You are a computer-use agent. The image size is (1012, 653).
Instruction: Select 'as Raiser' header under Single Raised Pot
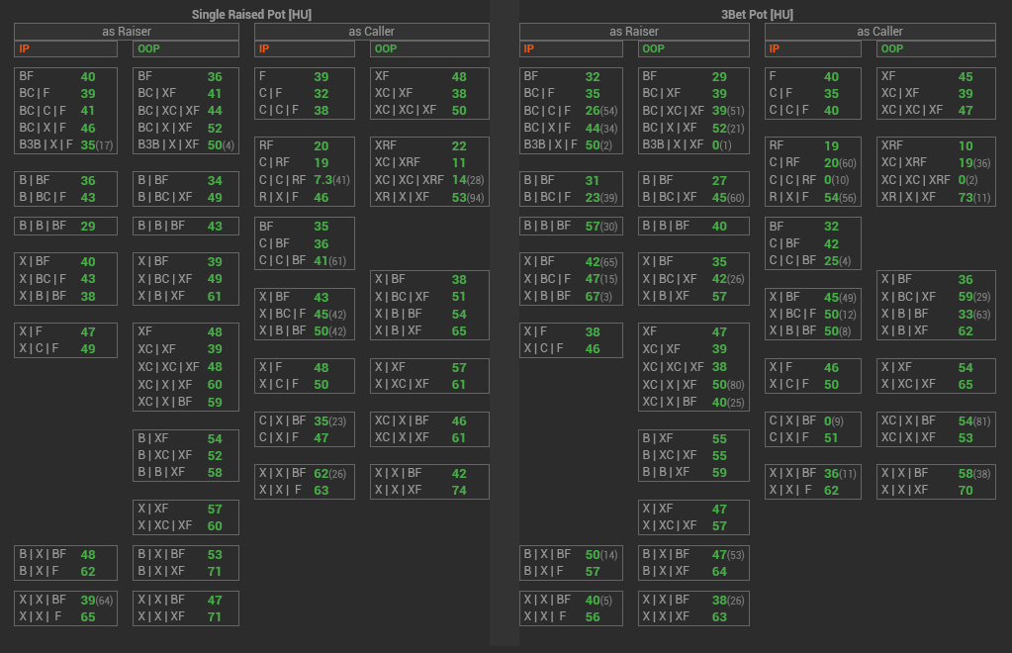click(x=127, y=32)
